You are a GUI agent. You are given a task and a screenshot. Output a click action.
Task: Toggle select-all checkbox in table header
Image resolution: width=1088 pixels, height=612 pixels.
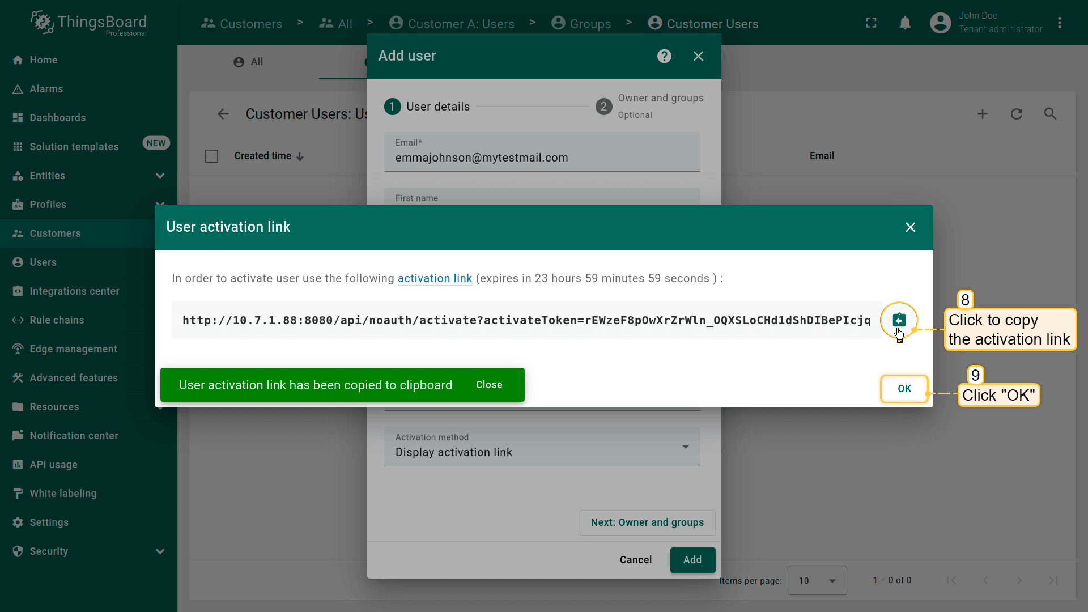[211, 156]
